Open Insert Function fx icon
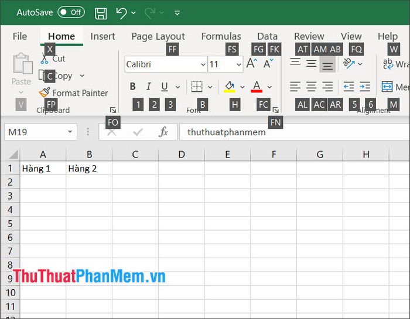Image resolution: width=410 pixels, height=319 pixels. [163, 132]
